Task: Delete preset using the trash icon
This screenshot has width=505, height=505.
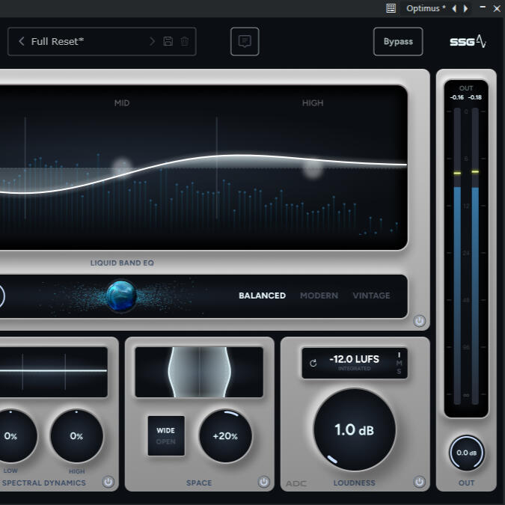Action: (x=184, y=42)
